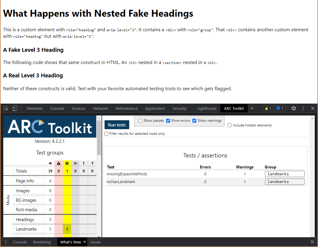Click the A Real Level 3 Heading text

tap(33, 75)
